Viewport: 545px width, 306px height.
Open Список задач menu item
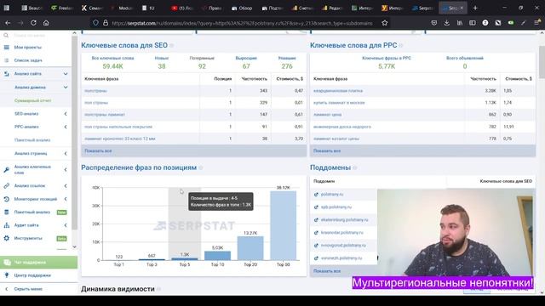28,60
